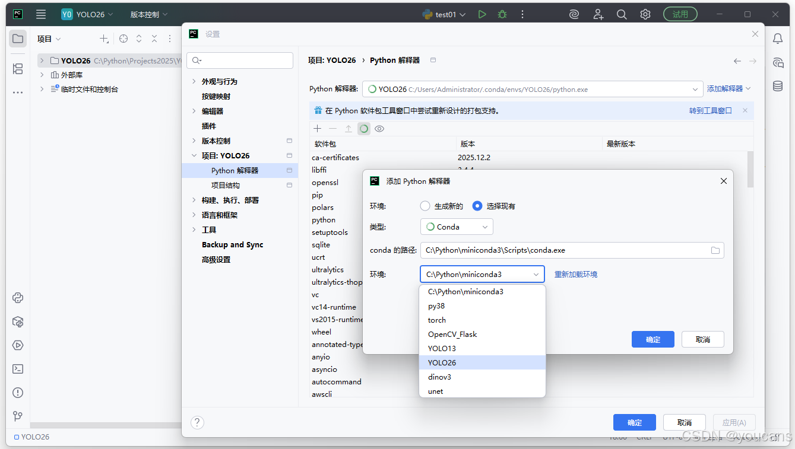
Task: Open Code With Me add-user icon
Action: pyautogui.click(x=598, y=14)
